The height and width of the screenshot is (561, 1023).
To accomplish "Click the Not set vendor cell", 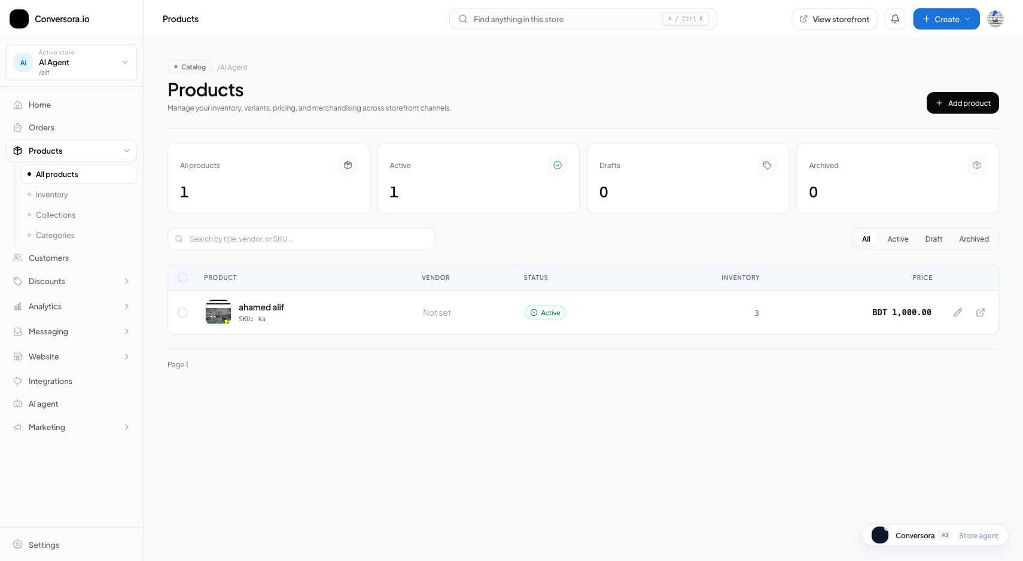I will pyautogui.click(x=437, y=312).
